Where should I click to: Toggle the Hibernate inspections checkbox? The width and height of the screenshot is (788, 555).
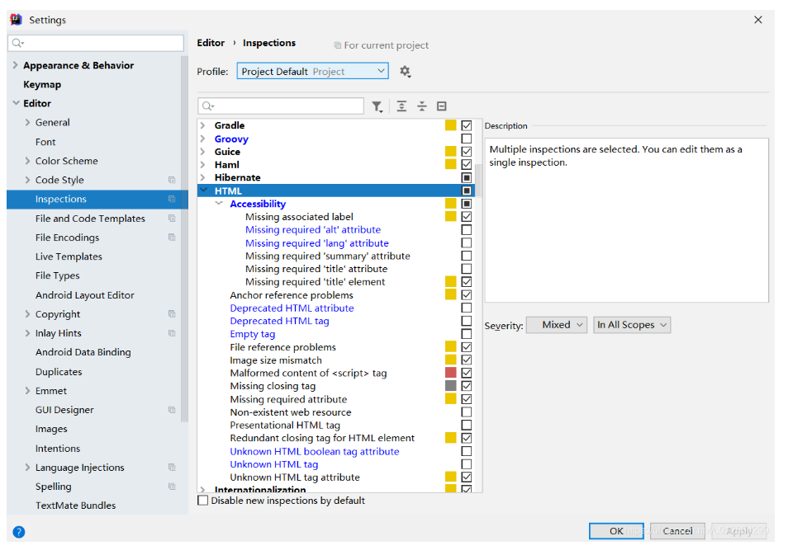[467, 177]
